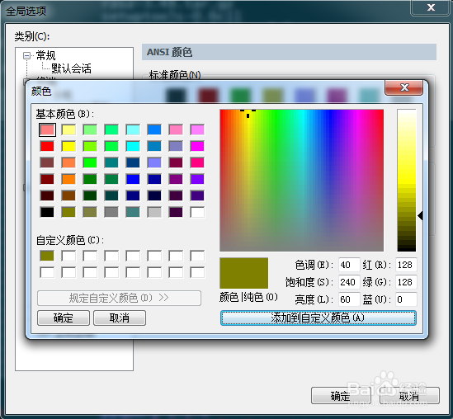
Task: Select 常规 category in Global Options tree
Action: [x=45, y=55]
